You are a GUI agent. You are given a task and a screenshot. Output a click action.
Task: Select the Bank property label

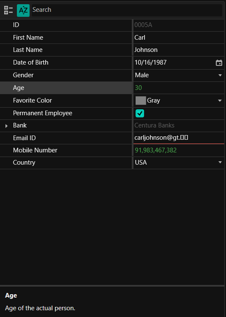pos(20,125)
